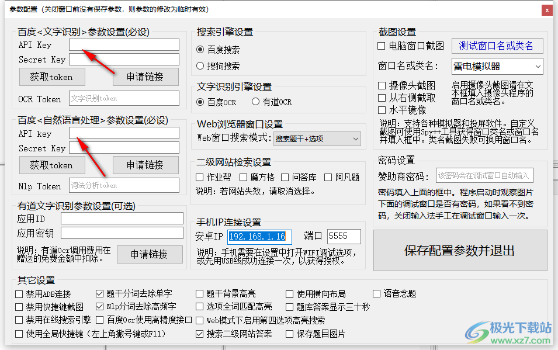558x350 pixels.
Task: Enable 水平镜像 checkbox
Action: pyautogui.click(x=382, y=110)
